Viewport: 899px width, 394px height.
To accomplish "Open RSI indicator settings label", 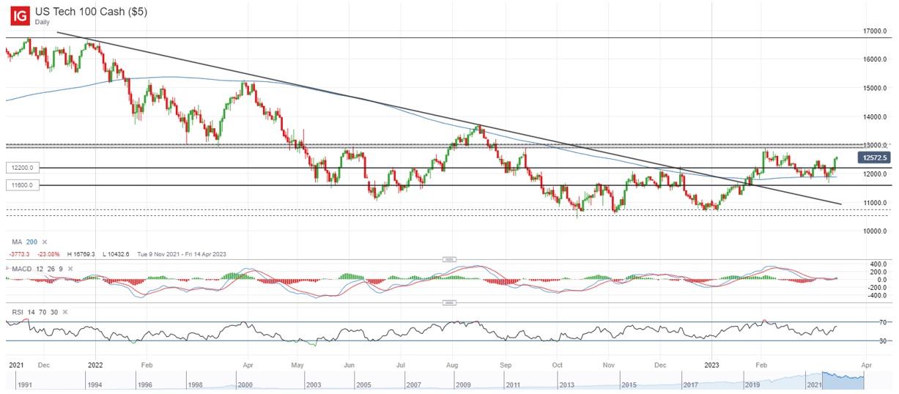I will tap(17, 312).
